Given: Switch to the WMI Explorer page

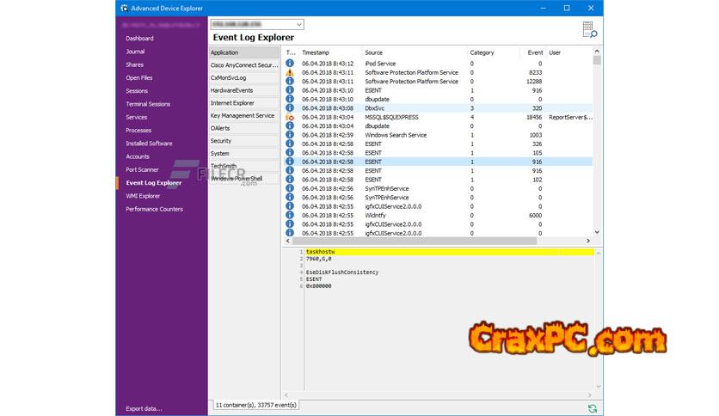Looking at the screenshot, I should (143, 196).
